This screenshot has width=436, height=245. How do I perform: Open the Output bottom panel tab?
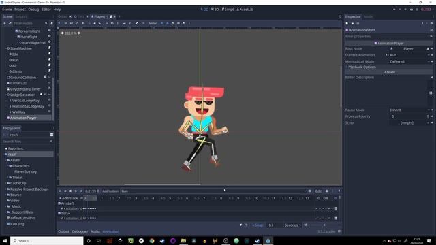coord(63,231)
